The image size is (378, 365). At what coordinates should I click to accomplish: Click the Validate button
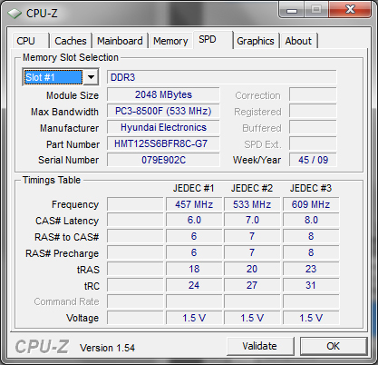(x=260, y=346)
